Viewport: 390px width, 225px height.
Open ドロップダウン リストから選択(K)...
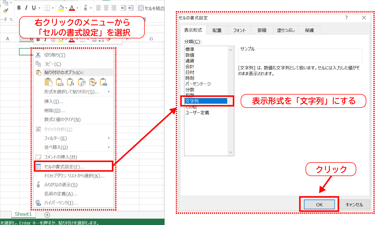click(74, 176)
